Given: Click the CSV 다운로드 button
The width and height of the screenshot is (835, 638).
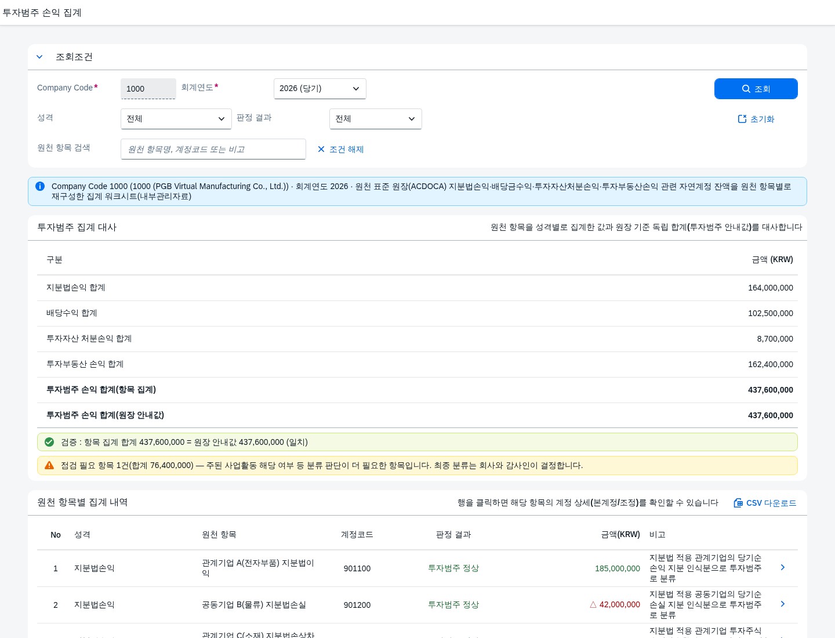Looking at the screenshot, I should [765, 503].
